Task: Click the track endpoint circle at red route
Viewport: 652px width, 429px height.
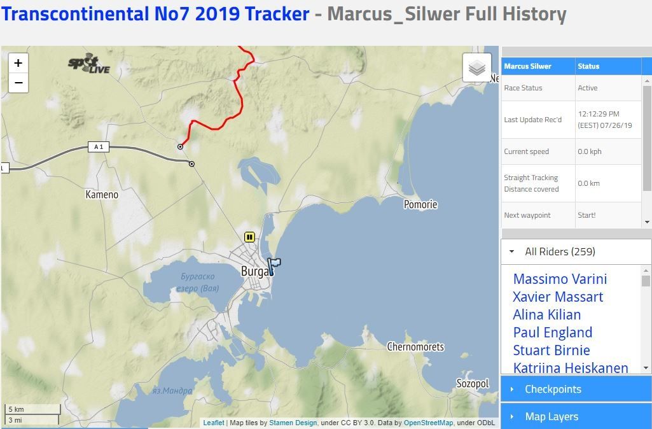Action: [x=180, y=147]
